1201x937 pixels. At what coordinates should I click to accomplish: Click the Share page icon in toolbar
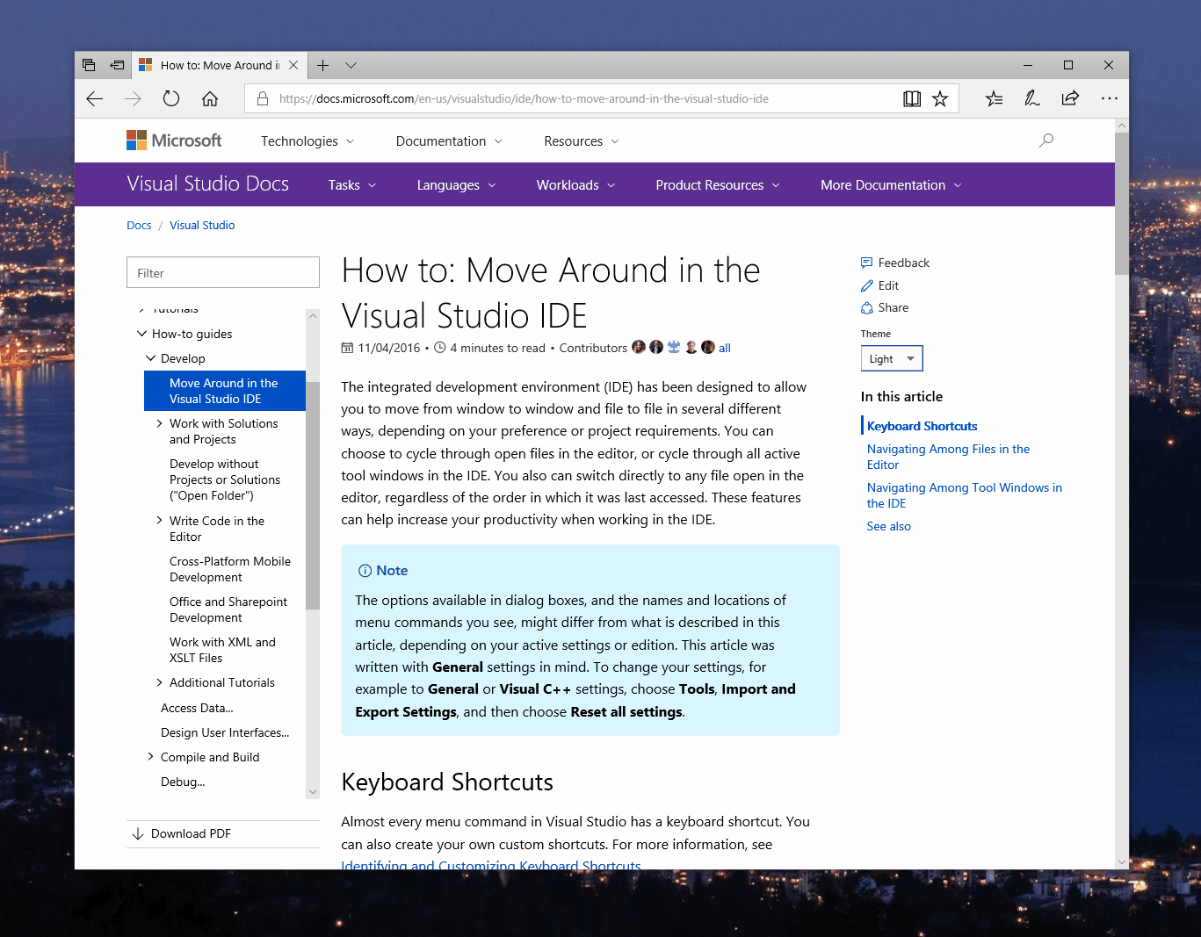point(1070,98)
